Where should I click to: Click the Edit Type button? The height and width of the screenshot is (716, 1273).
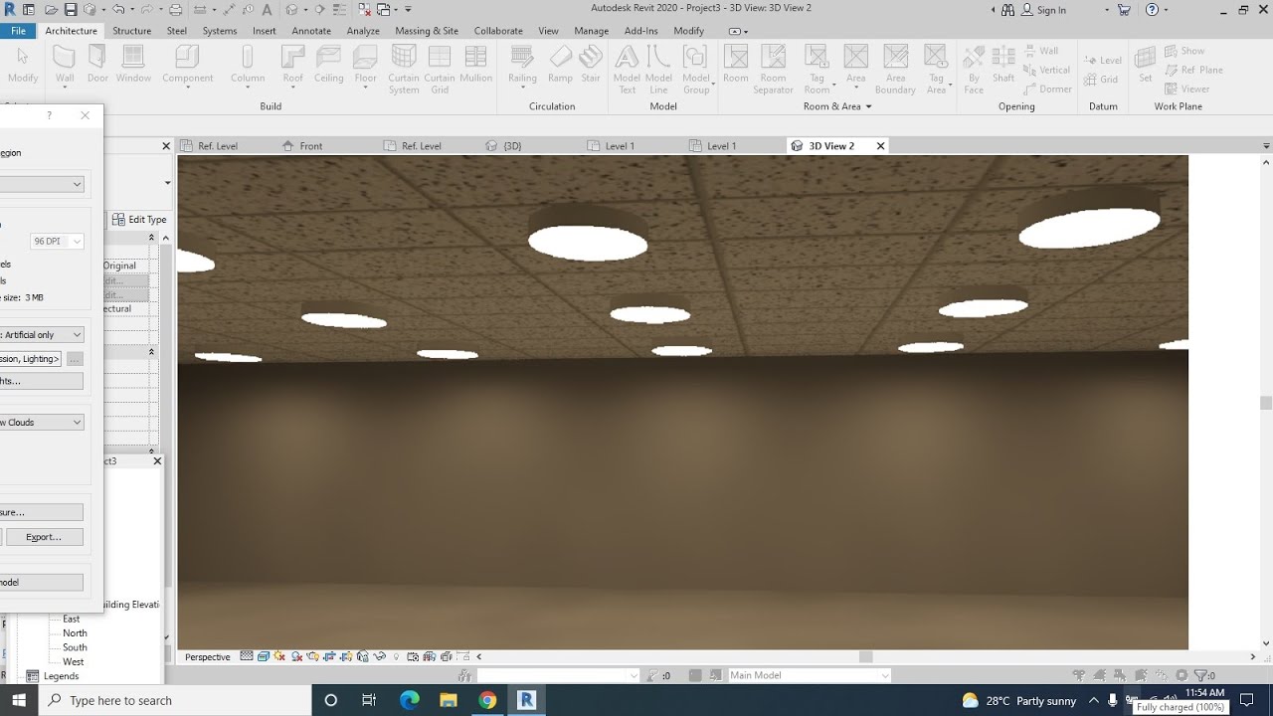(139, 220)
